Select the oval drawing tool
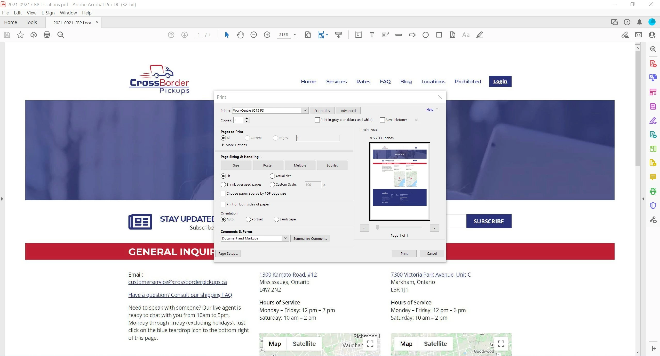The image size is (660, 356). pos(425,35)
